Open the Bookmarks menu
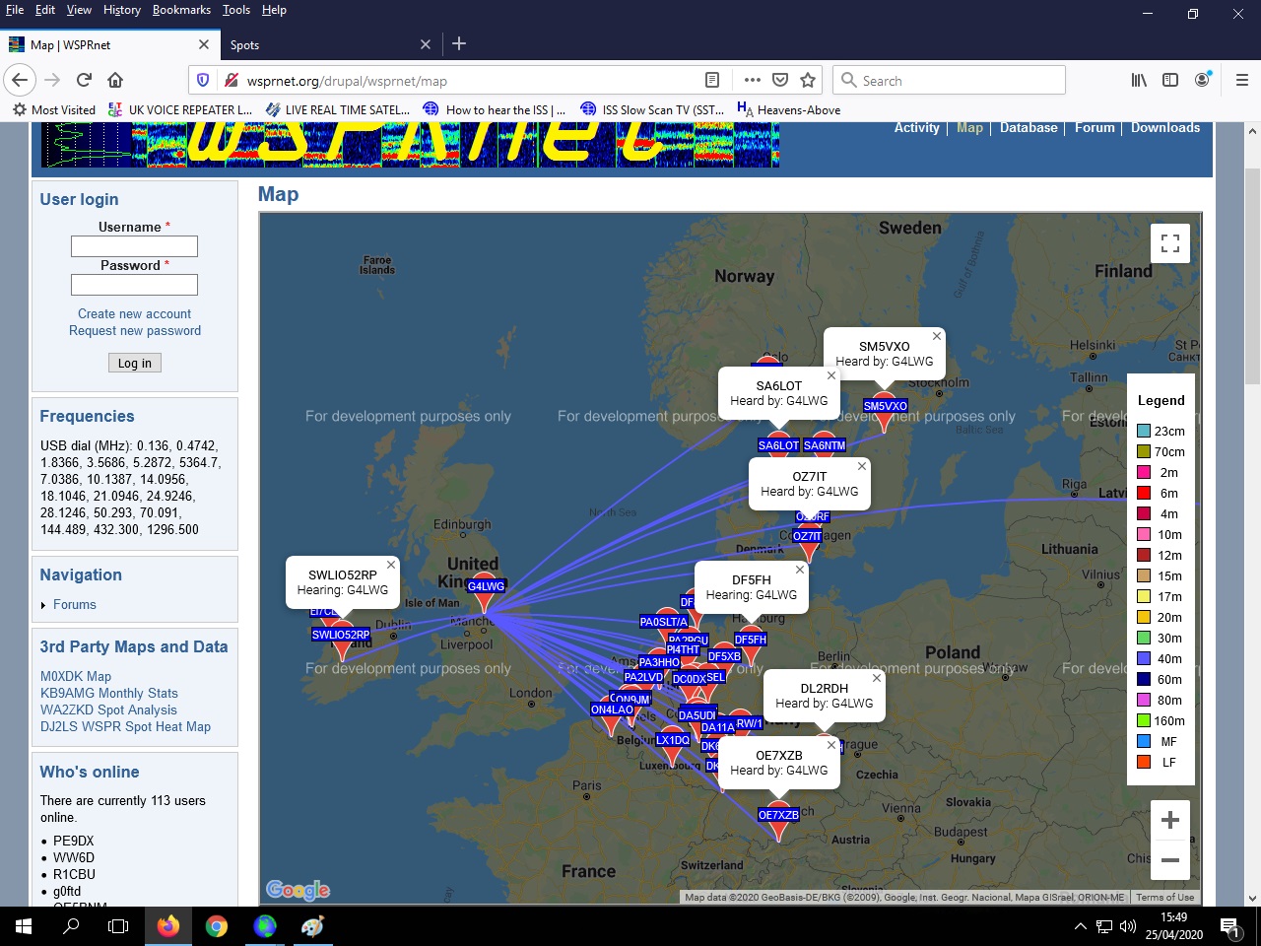The height and width of the screenshot is (946, 1261). click(x=181, y=10)
